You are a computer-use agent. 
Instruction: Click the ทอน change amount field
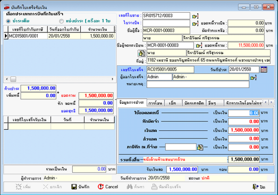tap(243, 170)
